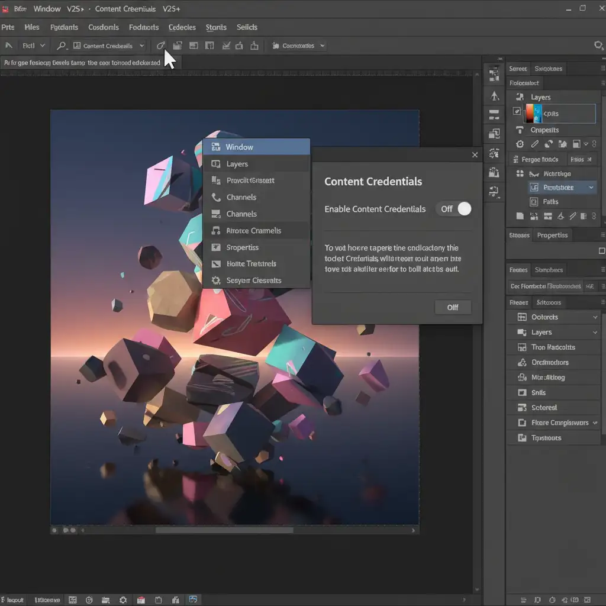Click the text 'T' icon beside Orapesits

pos(520,130)
